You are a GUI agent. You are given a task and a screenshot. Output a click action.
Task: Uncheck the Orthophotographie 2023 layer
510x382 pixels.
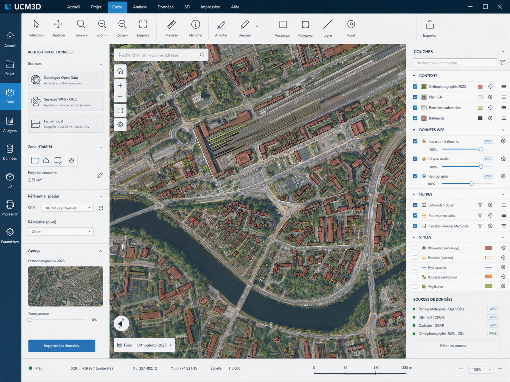pos(415,87)
